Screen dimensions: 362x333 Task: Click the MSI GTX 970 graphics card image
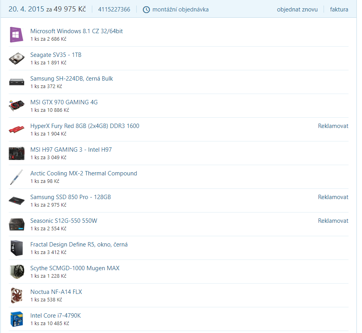(17, 106)
